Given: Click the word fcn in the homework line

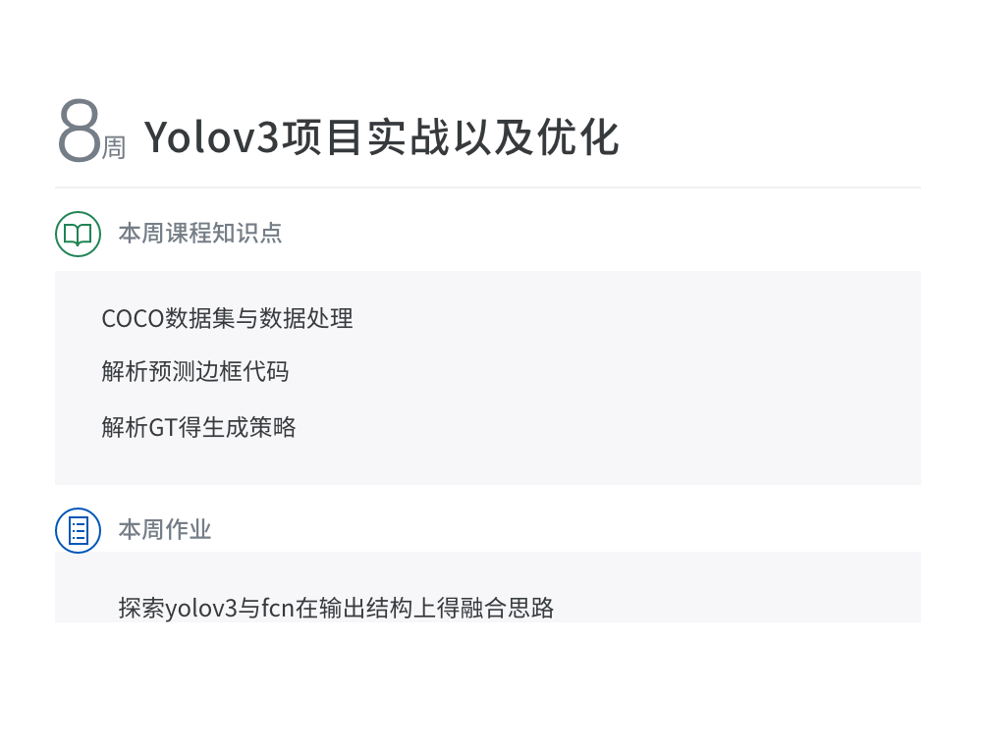Looking at the screenshot, I should pyautogui.click(x=280, y=608).
